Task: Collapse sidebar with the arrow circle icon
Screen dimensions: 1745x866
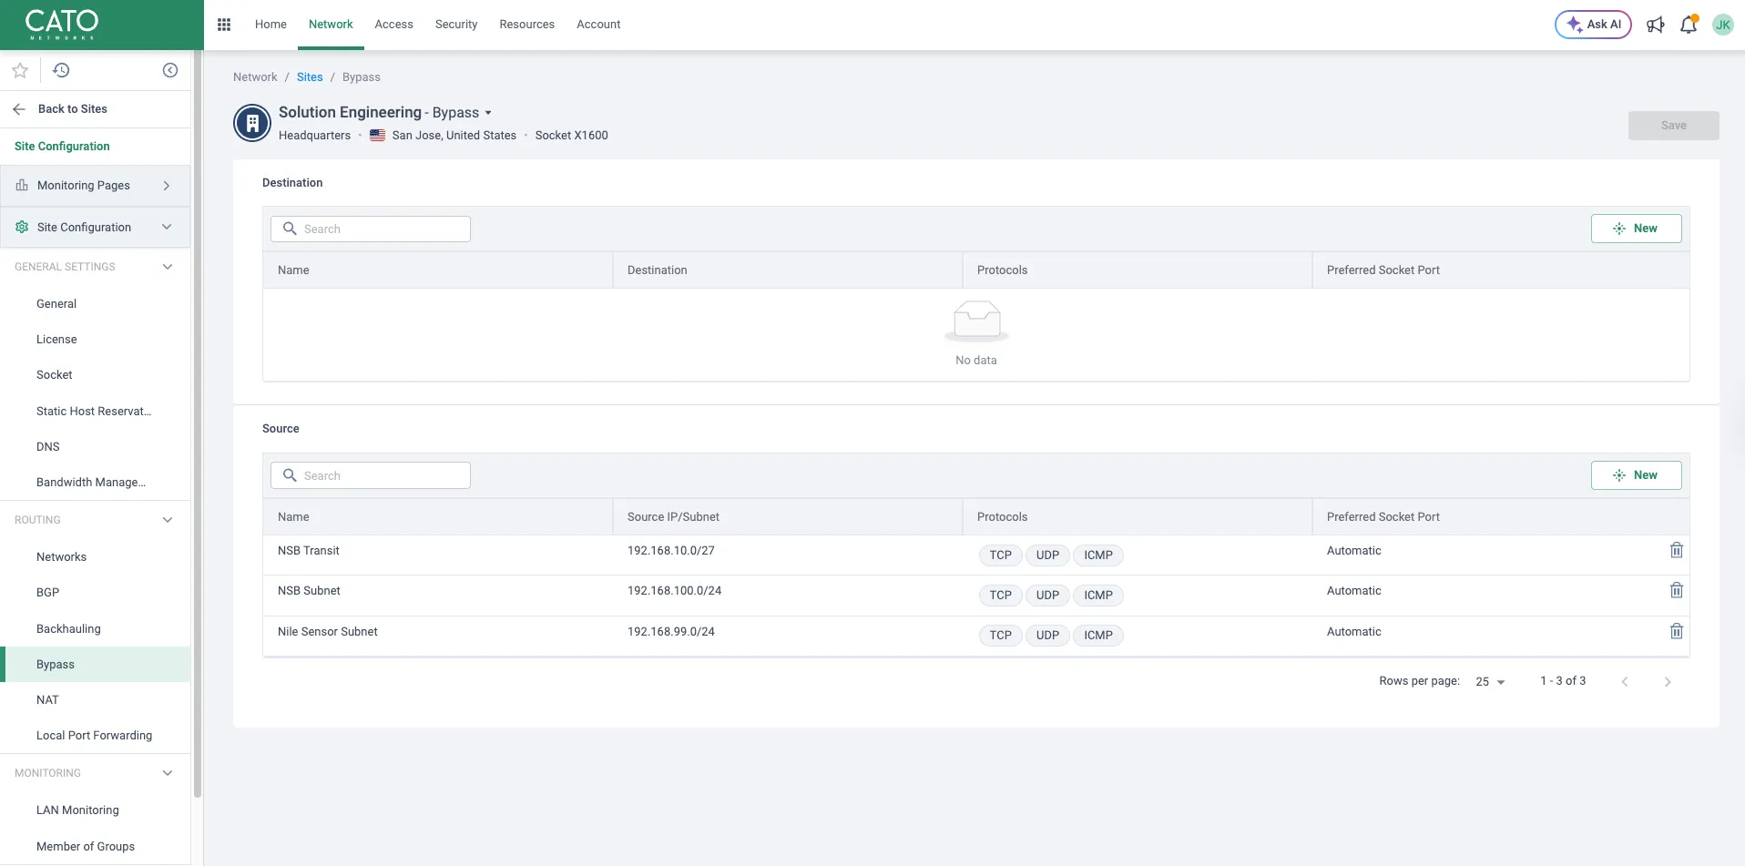Action: pos(170,70)
